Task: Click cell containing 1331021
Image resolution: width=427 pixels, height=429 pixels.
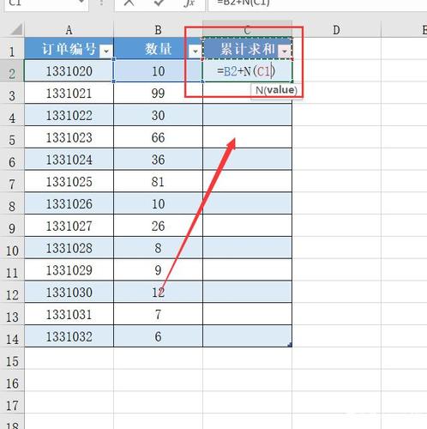Action: point(69,93)
